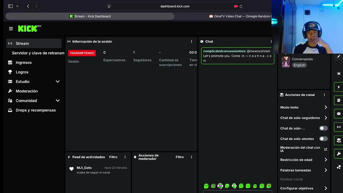The width and height of the screenshot is (343, 193).
Task: Open the Chat panel three-dot menu
Action: click(x=271, y=42)
